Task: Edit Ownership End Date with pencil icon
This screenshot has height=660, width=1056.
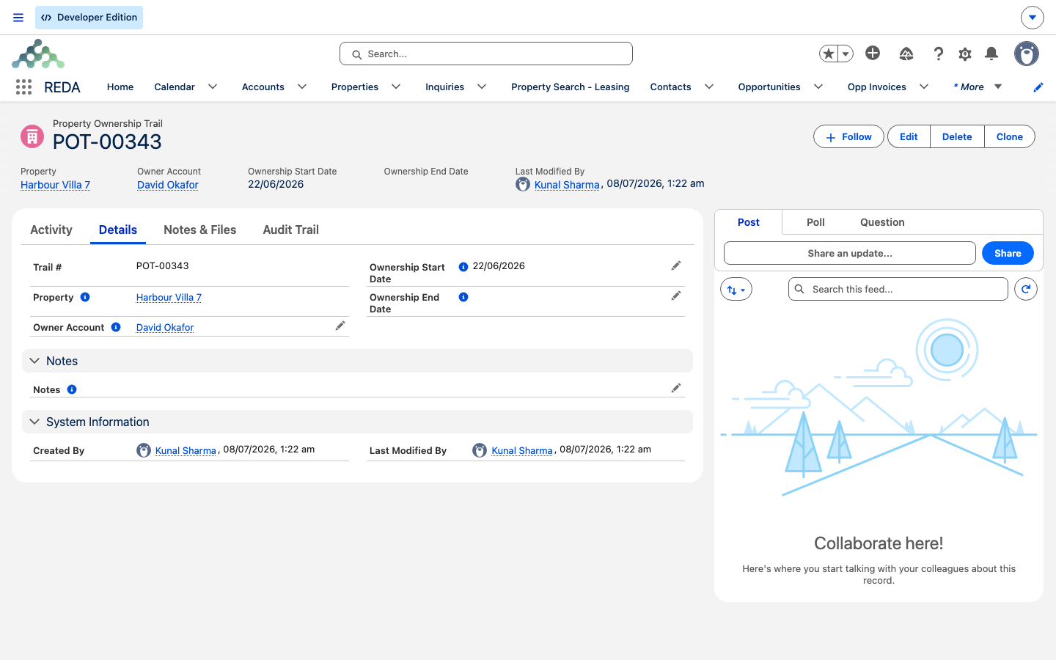Action: click(x=676, y=296)
